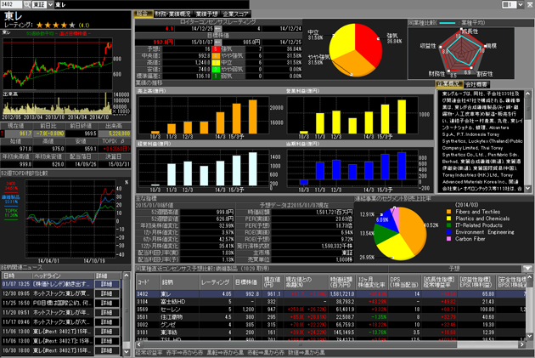The width and height of the screenshot is (535, 358).
Task: Click the news list scroll down arrow
Action: point(127,351)
